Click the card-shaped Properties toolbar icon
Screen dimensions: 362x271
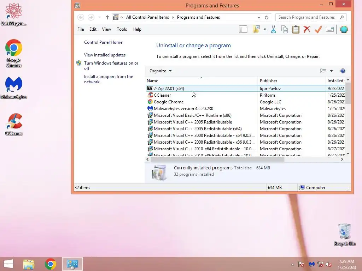click(330, 29)
